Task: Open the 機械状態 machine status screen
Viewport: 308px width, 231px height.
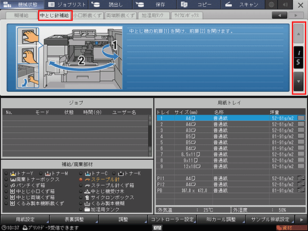Action: 22,5
